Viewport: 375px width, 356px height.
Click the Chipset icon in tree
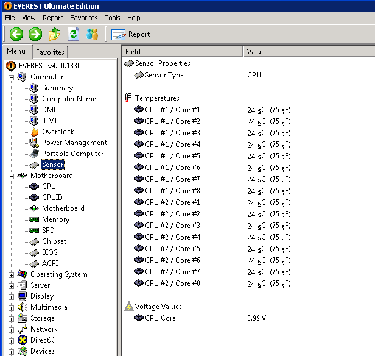(x=34, y=242)
